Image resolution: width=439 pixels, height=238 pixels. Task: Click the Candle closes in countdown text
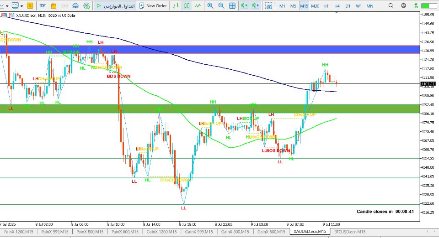(x=385, y=212)
